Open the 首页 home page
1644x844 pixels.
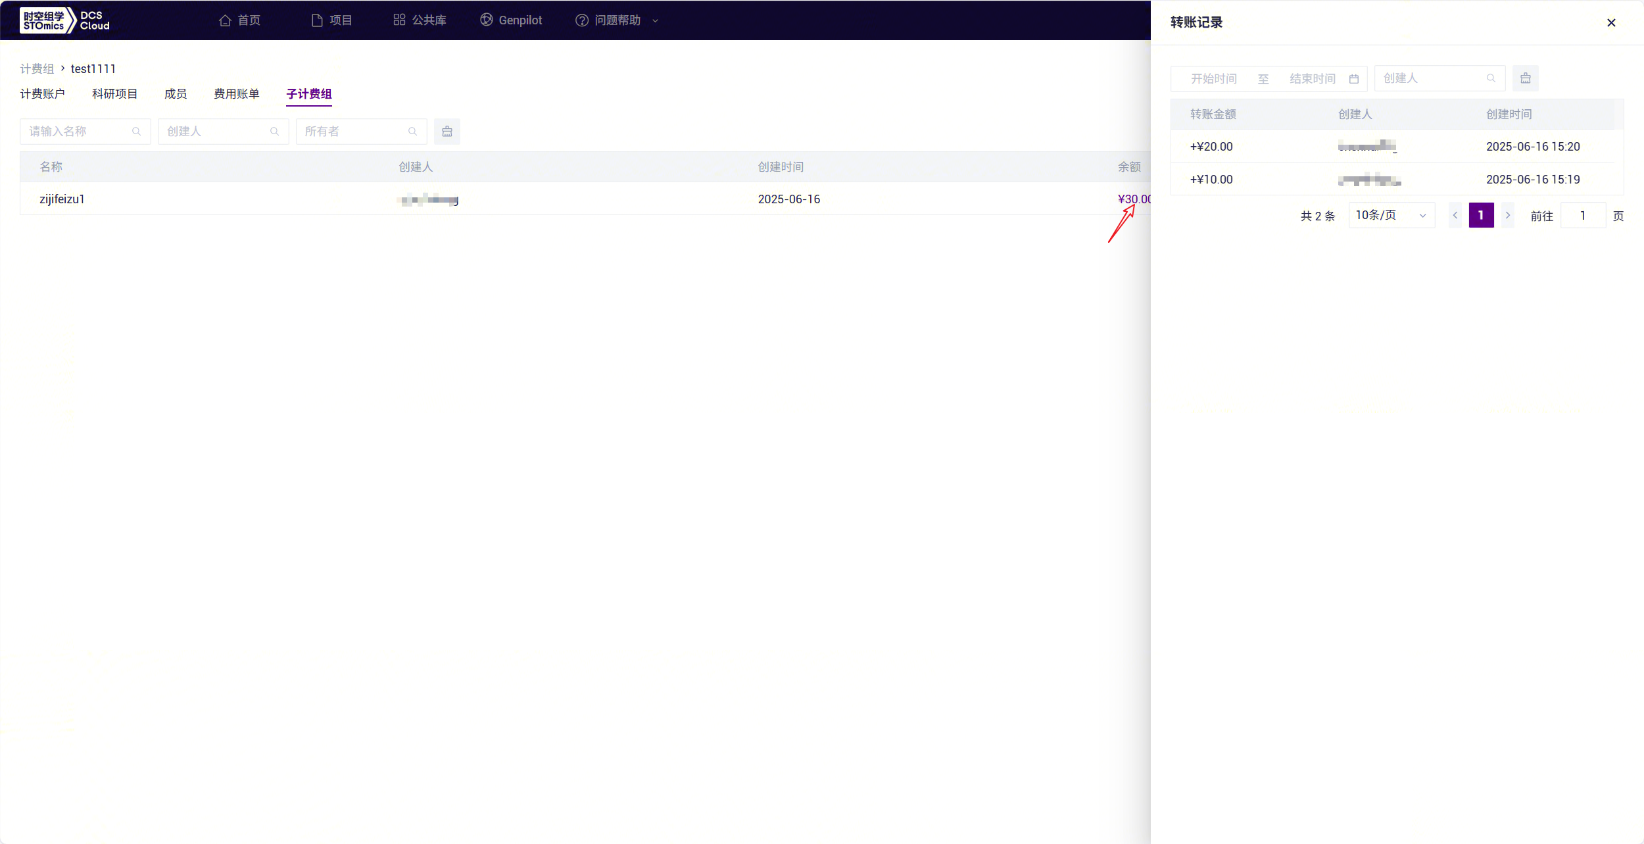(239, 20)
